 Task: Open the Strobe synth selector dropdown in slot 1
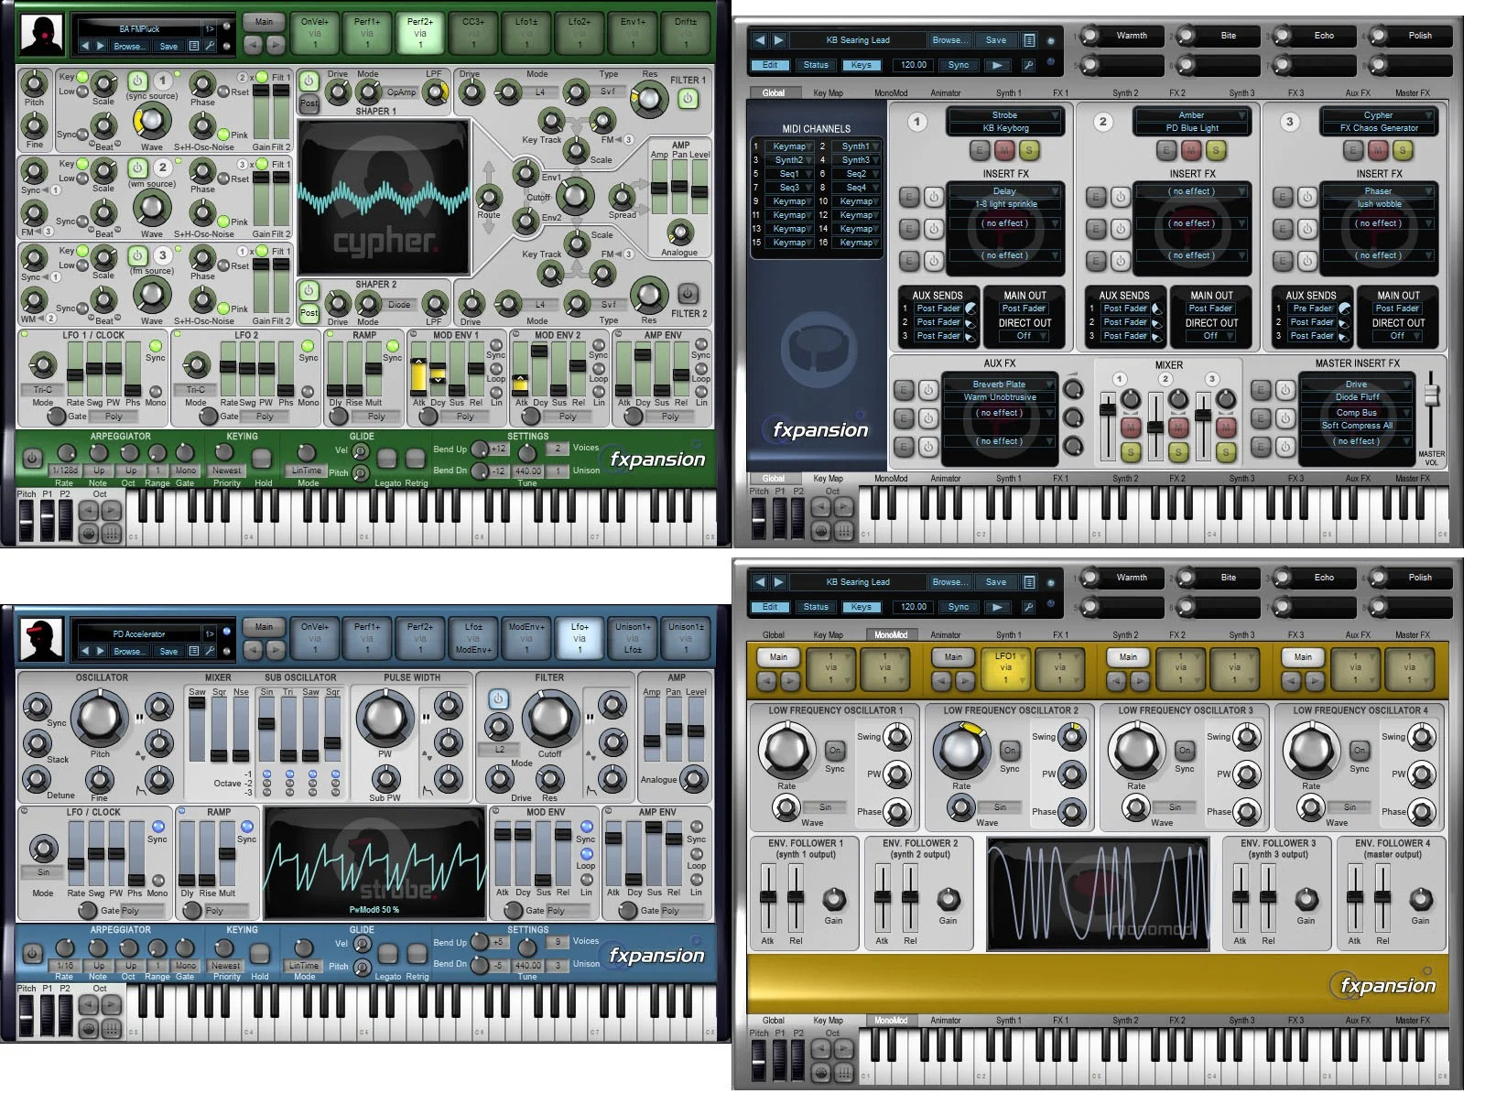tap(1004, 115)
